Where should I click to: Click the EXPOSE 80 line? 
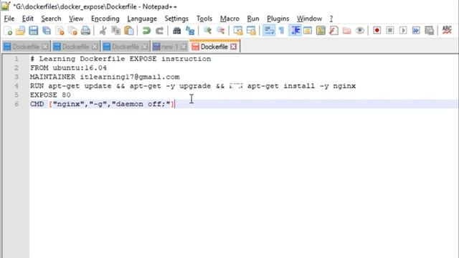50,95
